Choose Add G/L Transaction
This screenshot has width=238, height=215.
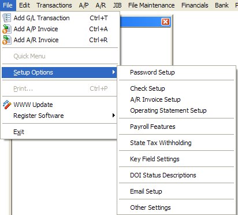(x=60, y=18)
